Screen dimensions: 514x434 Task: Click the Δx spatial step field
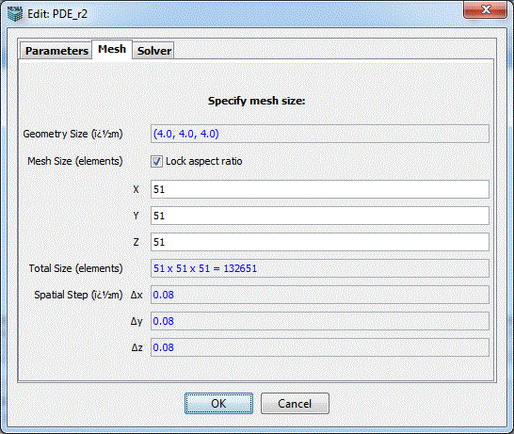tap(320, 295)
